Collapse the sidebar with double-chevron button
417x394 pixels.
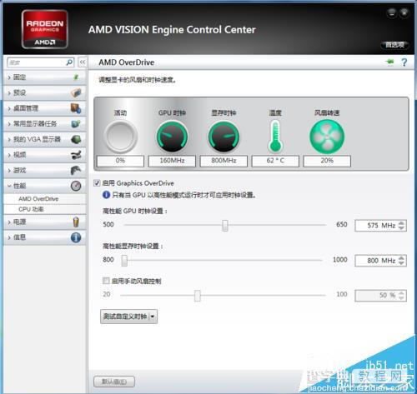83,62
